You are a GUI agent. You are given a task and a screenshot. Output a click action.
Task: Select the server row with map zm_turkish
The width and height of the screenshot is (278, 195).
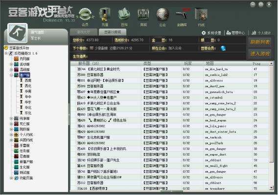pos(170,137)
